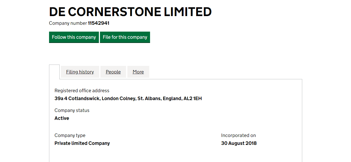Image resolution: width=351 pixels, height=162 pixels.
Task: Switch to the People tab
Action: [x=113, y=72]
